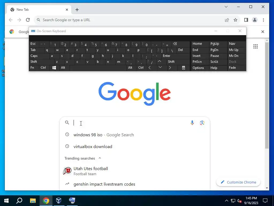Open the Chrome profile avatar
The width and height of the screenshot is (274, 206).
click(x=255, y=20)
